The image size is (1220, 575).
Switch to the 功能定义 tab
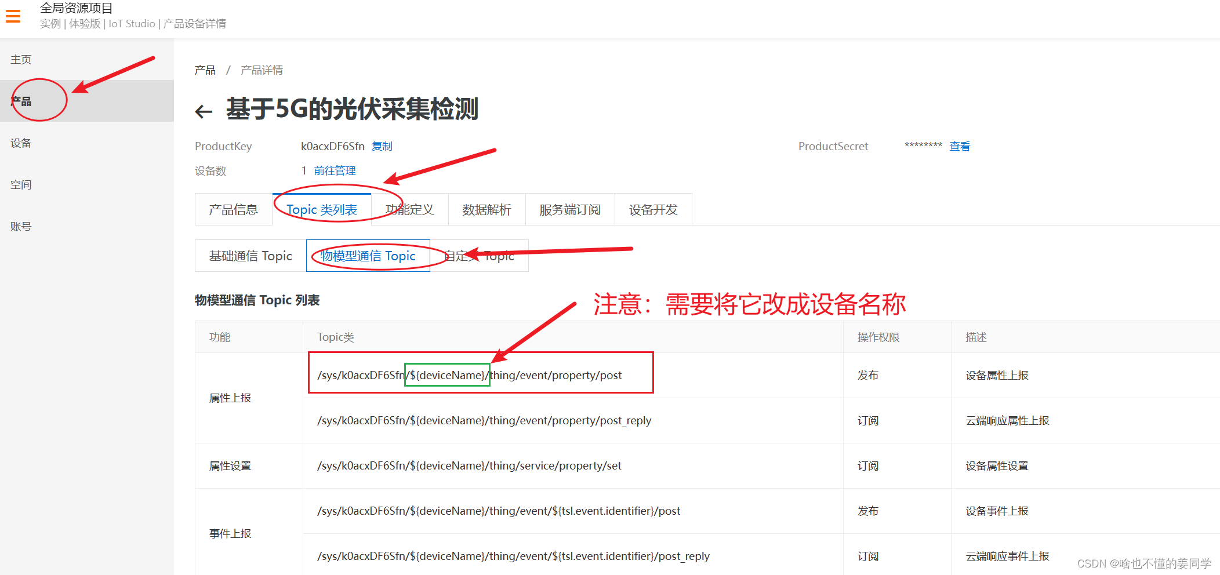[409, 209]
